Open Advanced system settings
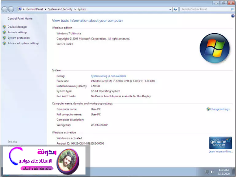Screen dimensions: 236x177 pos(23,43)
